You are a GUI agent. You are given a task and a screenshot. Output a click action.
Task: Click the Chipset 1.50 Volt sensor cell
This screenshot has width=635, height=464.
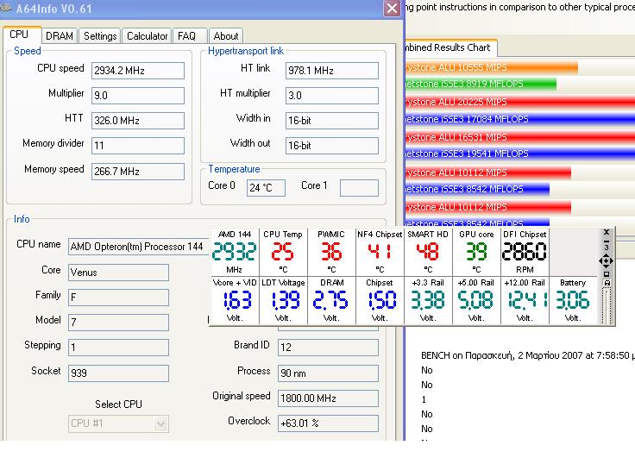click(380, 300)
